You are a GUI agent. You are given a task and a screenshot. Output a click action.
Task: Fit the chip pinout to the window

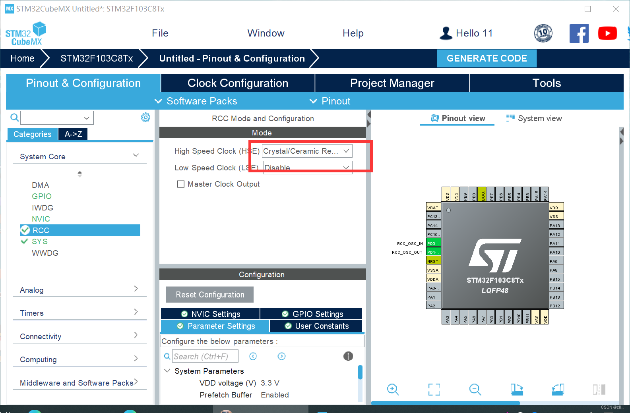pyautogui.click(x=434, y=389)
